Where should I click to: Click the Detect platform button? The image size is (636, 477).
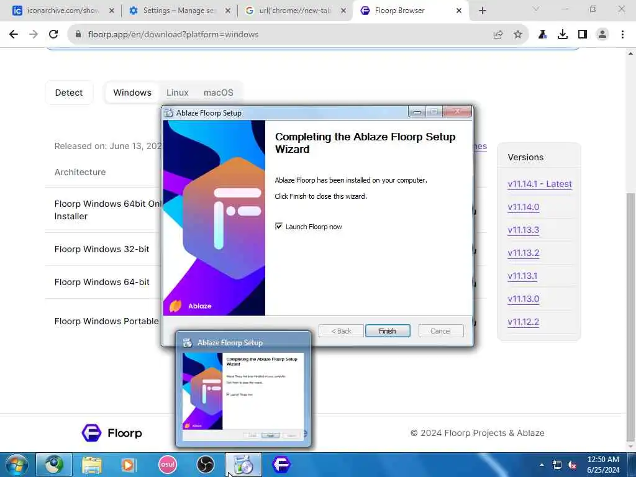tap(69, 93)
